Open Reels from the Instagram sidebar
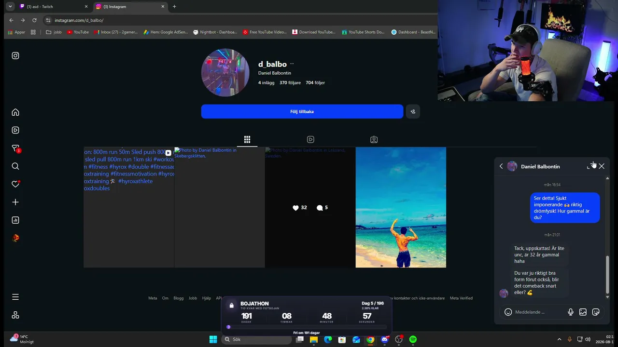Screen dimensions: 618x347 click(15, 130)
